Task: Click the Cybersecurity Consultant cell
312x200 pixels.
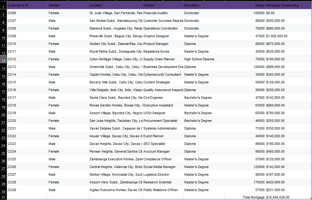Action: tap(163, 75)
